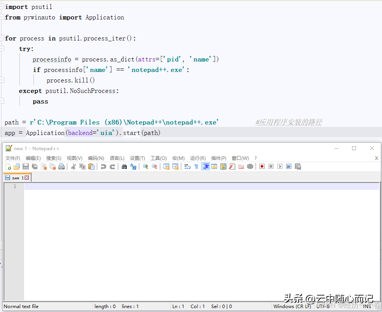Image resolution: width=382 pixels, height=312 pixels.
Task: Click line number 1 in the margin
Action: [15, 187]
